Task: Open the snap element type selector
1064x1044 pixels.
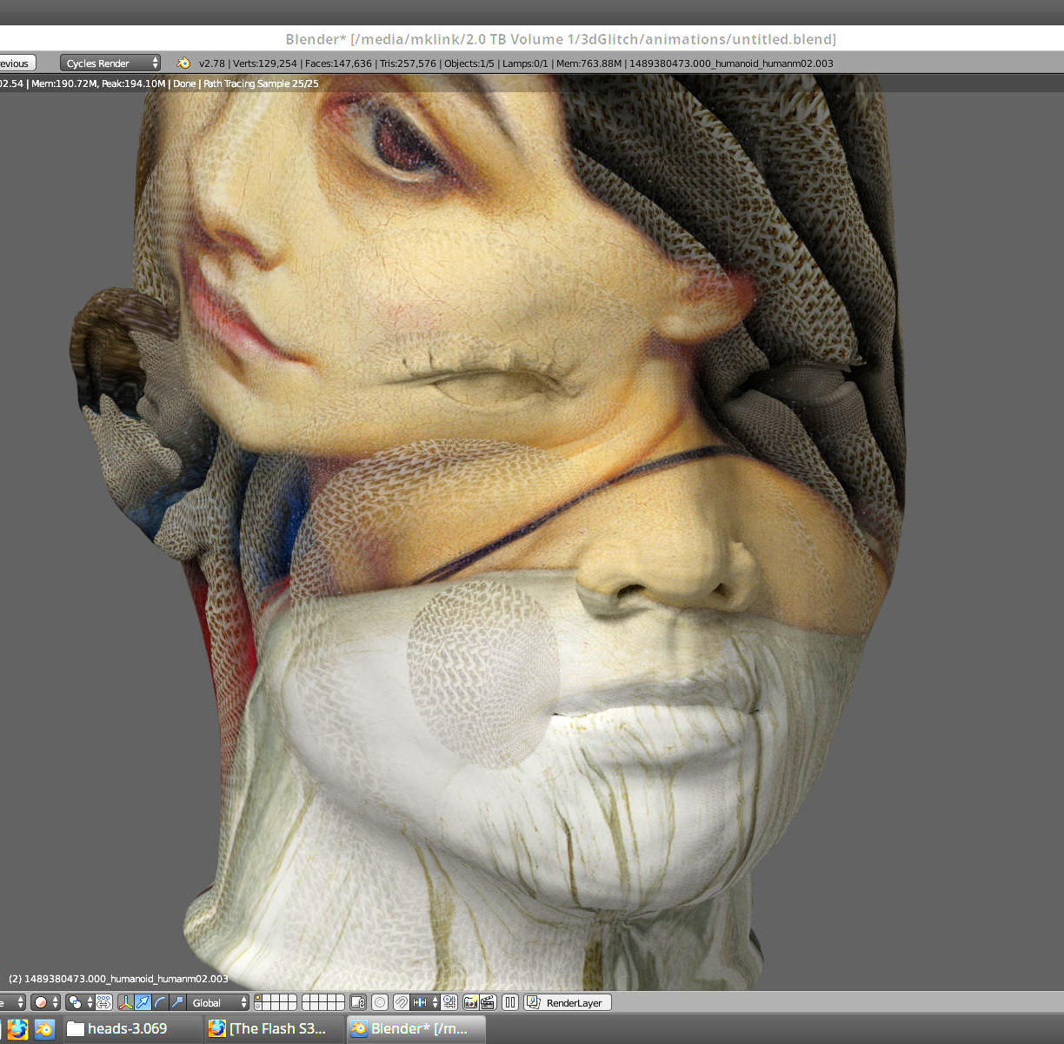Action: (426, 1002)
